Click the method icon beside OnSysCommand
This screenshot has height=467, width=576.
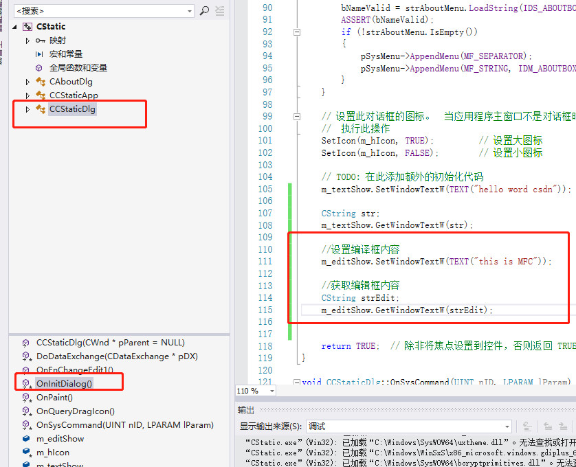pyautogui.click(x=27, y=425)
